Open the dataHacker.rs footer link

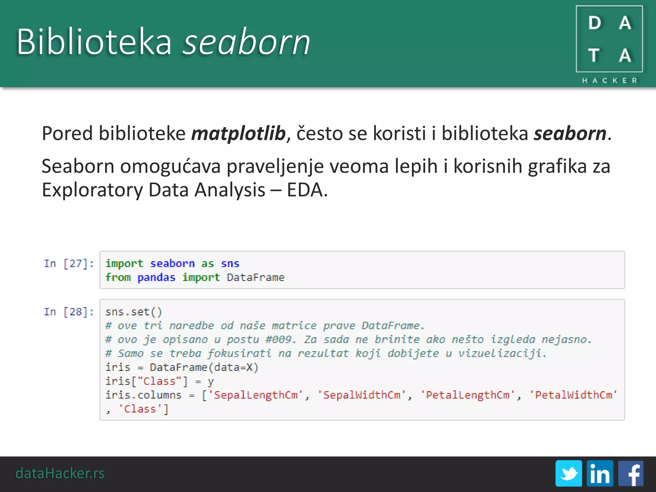click(x=60, y=473)
